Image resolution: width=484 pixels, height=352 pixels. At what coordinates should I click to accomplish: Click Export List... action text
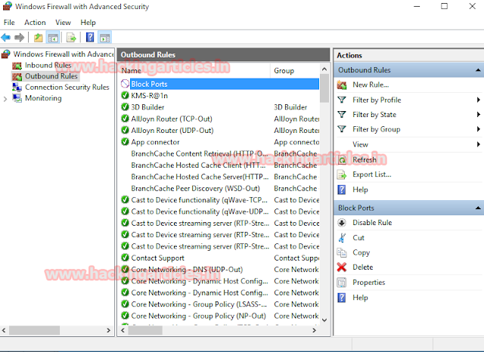pyautogui.click(x=372, y=174)
